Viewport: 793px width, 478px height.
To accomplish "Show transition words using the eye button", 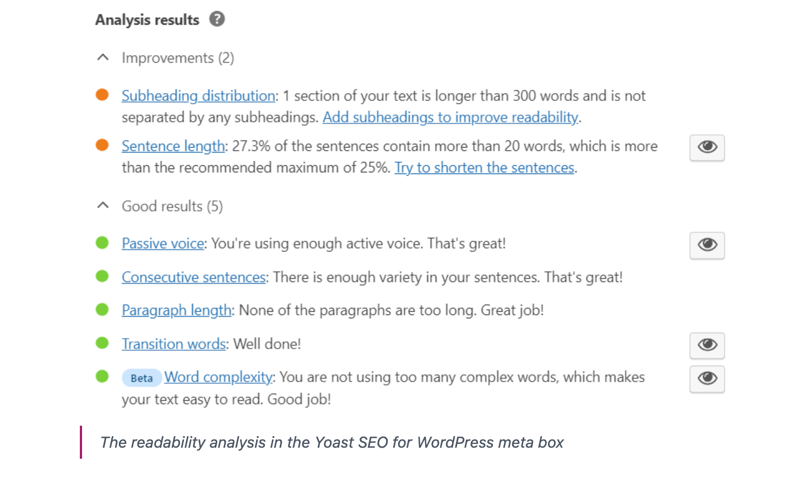I will click(707, 346).
